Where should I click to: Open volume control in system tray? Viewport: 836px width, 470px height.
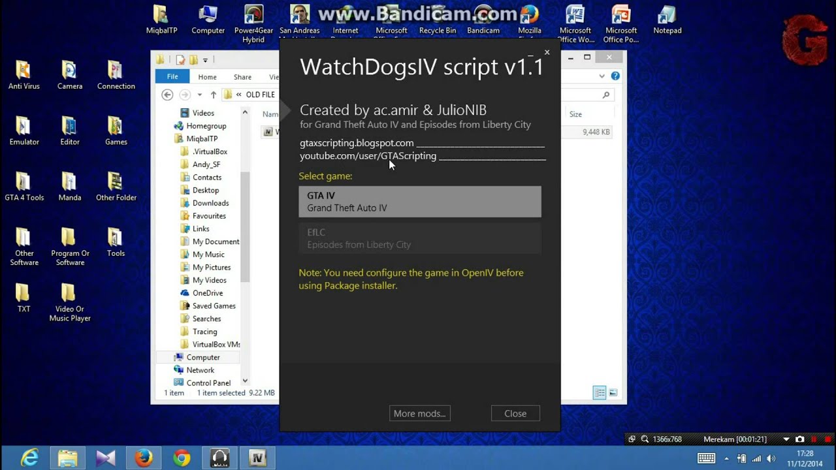coord(771,458)
